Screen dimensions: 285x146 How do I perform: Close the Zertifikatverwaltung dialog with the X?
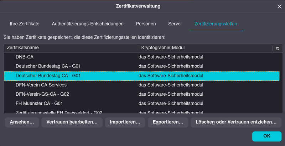pos(279,6)
